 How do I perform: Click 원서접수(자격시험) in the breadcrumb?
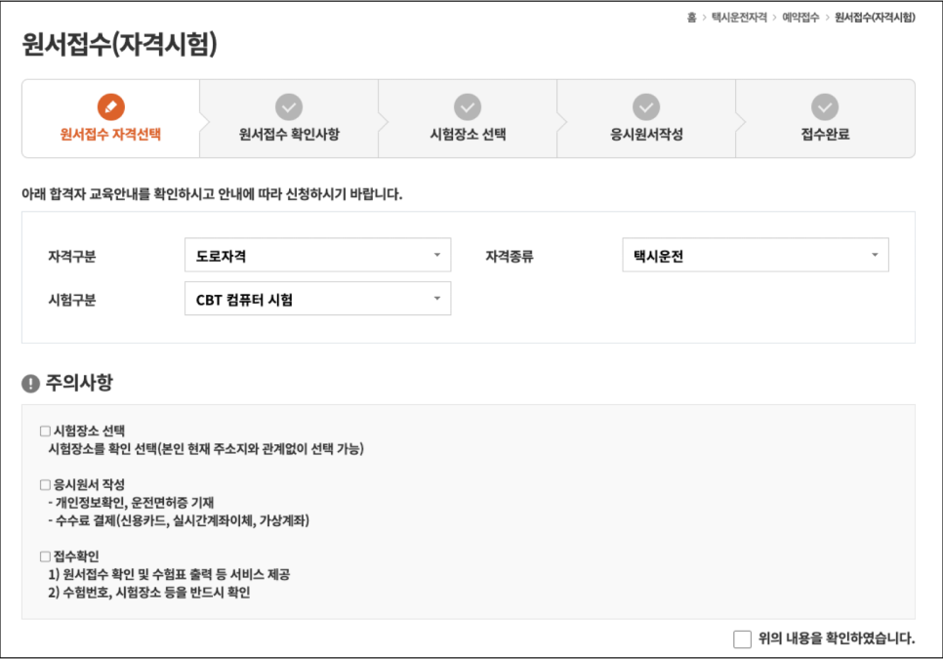coord(875,18)
